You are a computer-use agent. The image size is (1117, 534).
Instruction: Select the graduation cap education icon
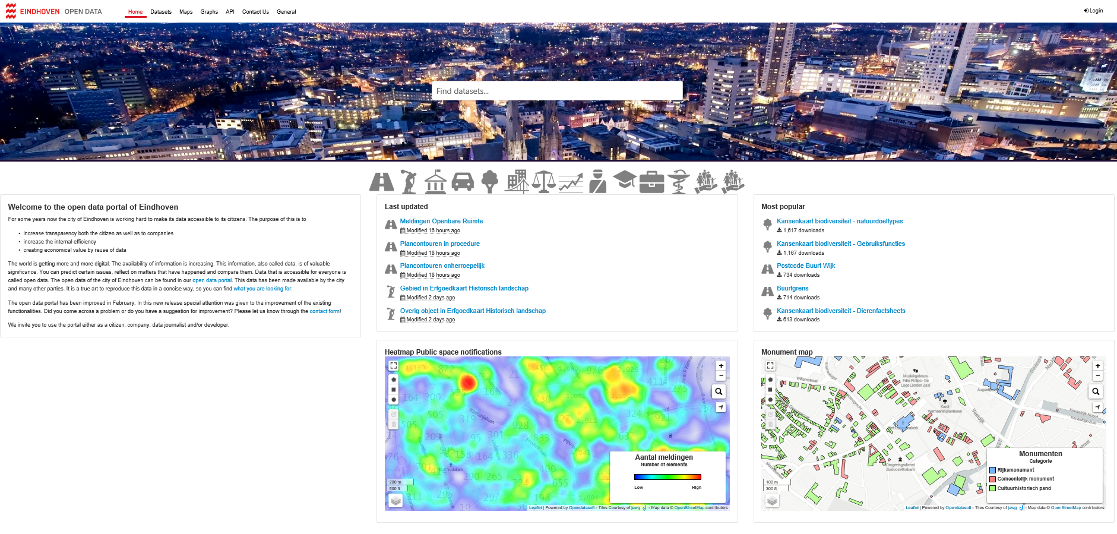(624, 180)
